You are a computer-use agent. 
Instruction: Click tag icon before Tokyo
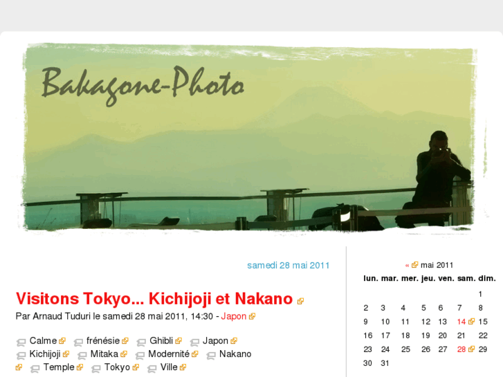point(96,369)
